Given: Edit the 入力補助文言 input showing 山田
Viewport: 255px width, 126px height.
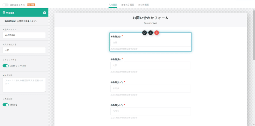Looking at the screenshot, I should 24,50.
